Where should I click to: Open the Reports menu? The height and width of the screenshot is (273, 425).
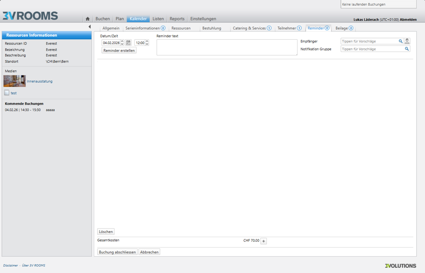(177, 19)
